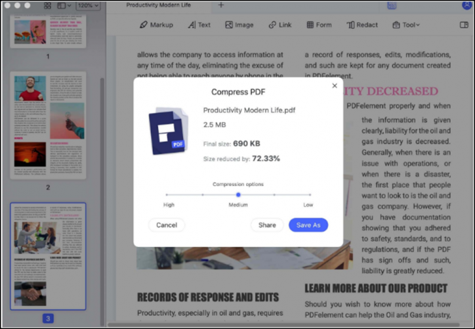
Task: Click the Learn More About Our Product heading
Action: click(x=376, y=288)
